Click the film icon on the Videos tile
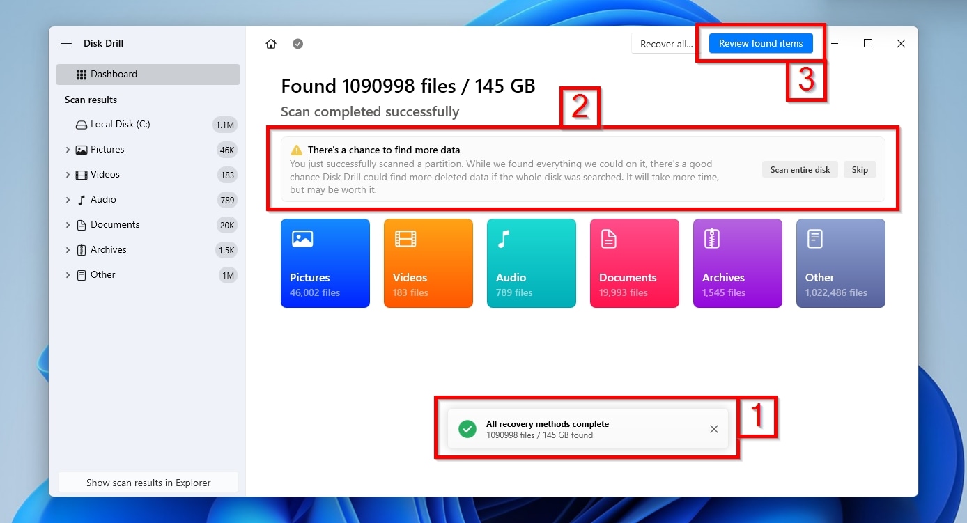The height and width of the screenshot is (523, 967). coord(405,239)
